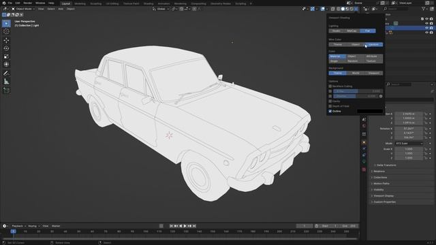Open the editor type selector
Viewport: 436px width, 245px height.
pyautogui.click(x=5, y=9)
